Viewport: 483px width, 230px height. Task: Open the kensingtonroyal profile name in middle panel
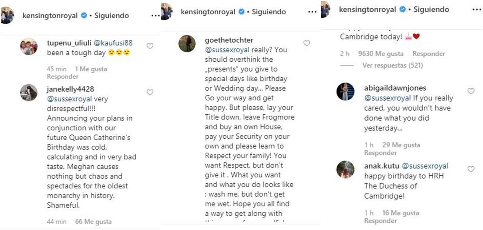tap(207, 12)
